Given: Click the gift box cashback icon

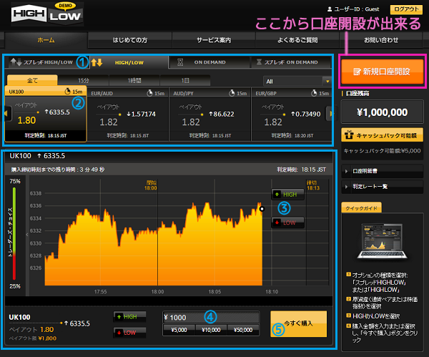Looking at the screenshot, I should (x=349, y=135).
